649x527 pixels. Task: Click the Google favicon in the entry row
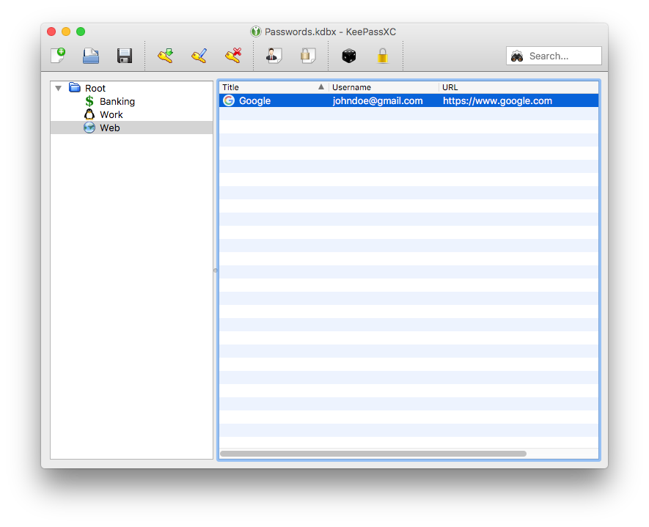(x=229, y=100)
